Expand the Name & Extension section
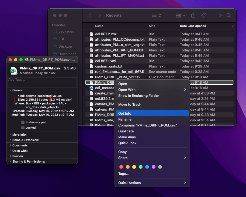Viewport: 246px width, 197px height. tap(10, 140)
